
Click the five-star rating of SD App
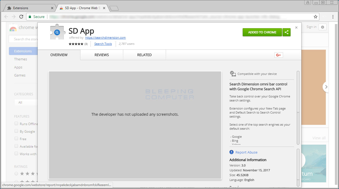tap(76, 44)
